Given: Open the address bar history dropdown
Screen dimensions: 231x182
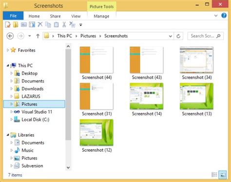Looking at the screenshot, I should pyautogui.click(x=170, y=36).
